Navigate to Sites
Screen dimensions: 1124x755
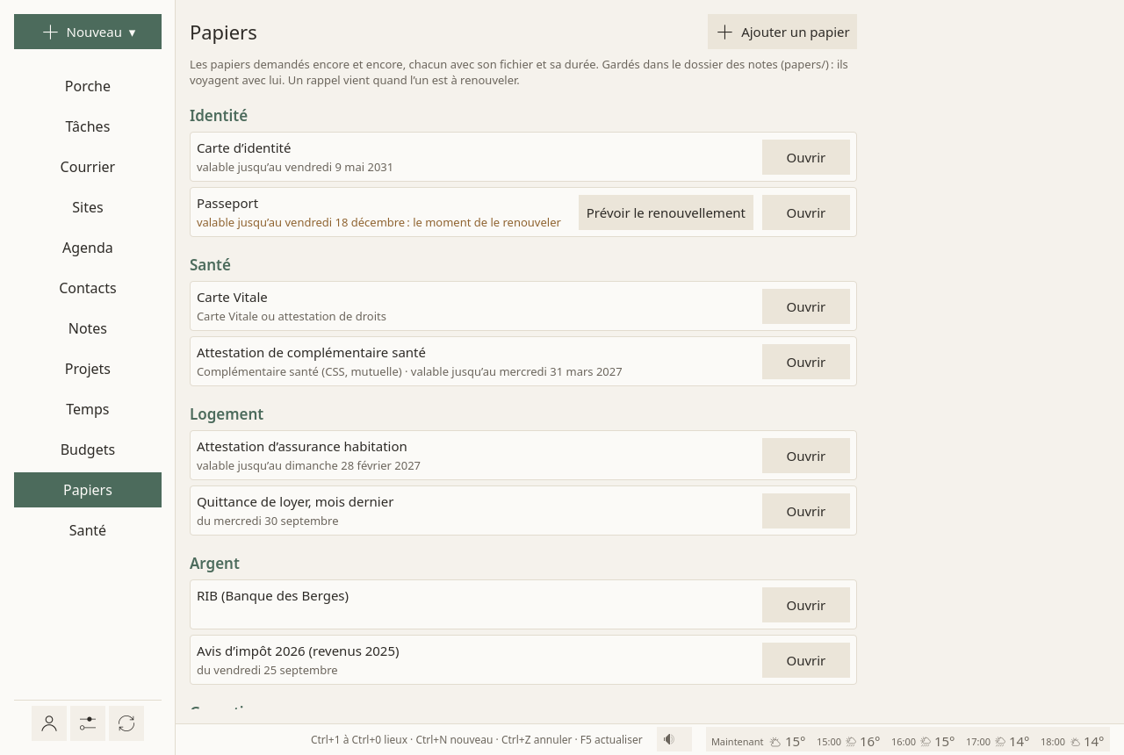[x=88, y=207]
